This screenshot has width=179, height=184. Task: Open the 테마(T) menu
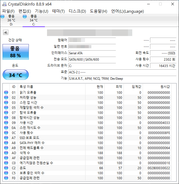click(x=58, y=11)
